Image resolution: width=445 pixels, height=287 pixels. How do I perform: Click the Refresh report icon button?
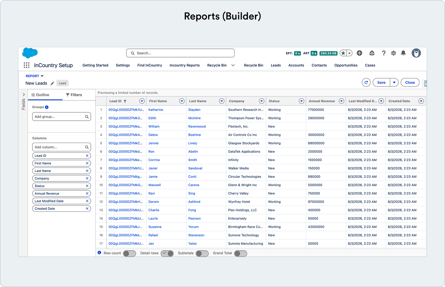tap(366, 82)
